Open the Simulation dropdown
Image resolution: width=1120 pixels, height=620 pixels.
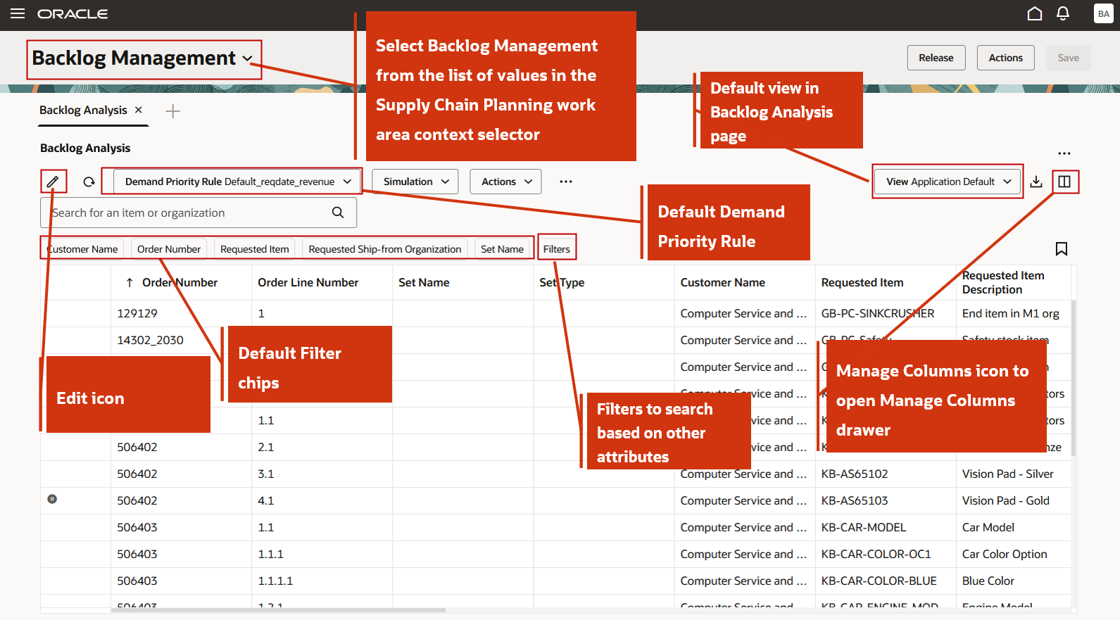415,182
